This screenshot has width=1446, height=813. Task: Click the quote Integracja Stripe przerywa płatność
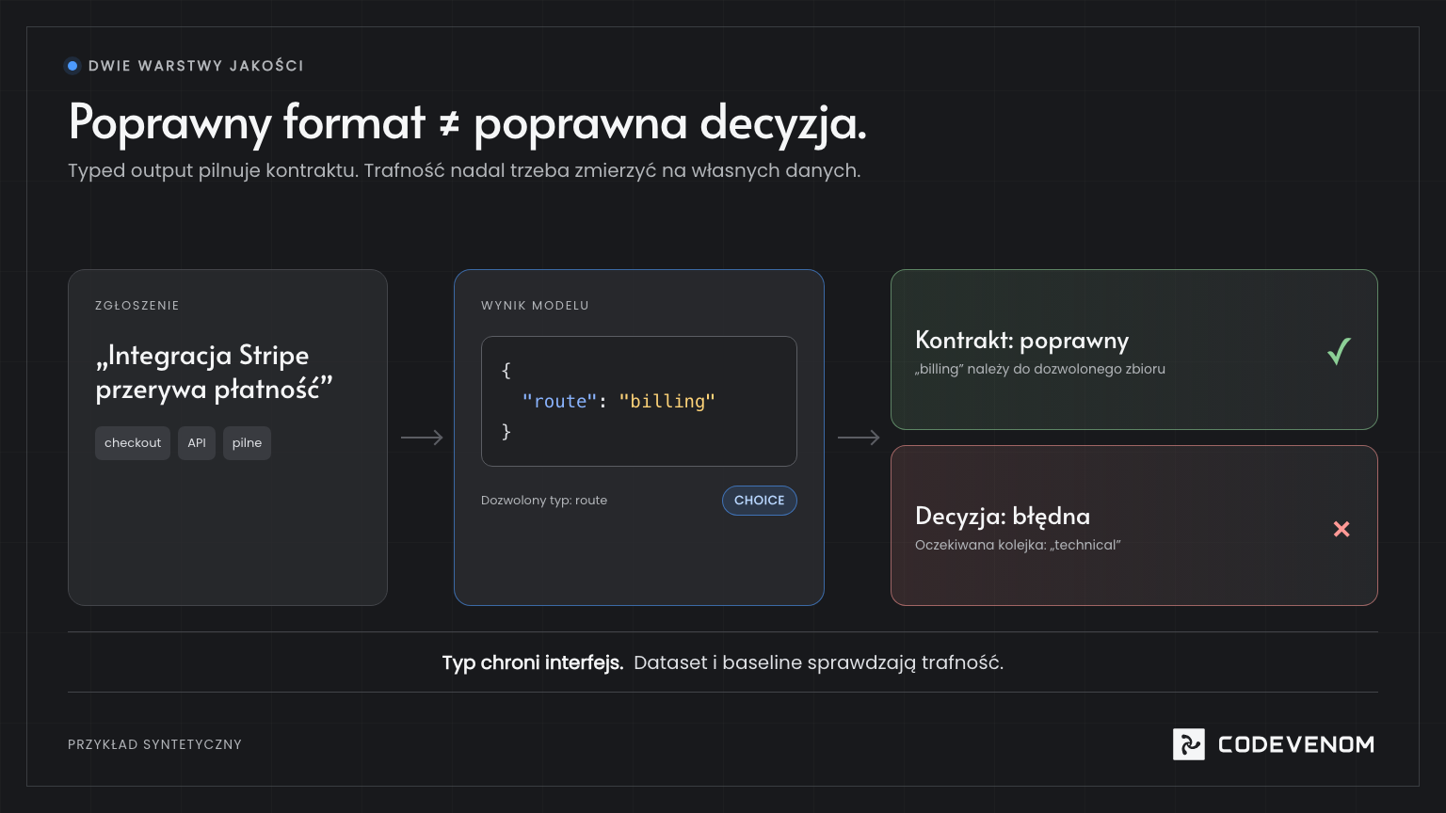pyautogui.click(x=215, y=372)
